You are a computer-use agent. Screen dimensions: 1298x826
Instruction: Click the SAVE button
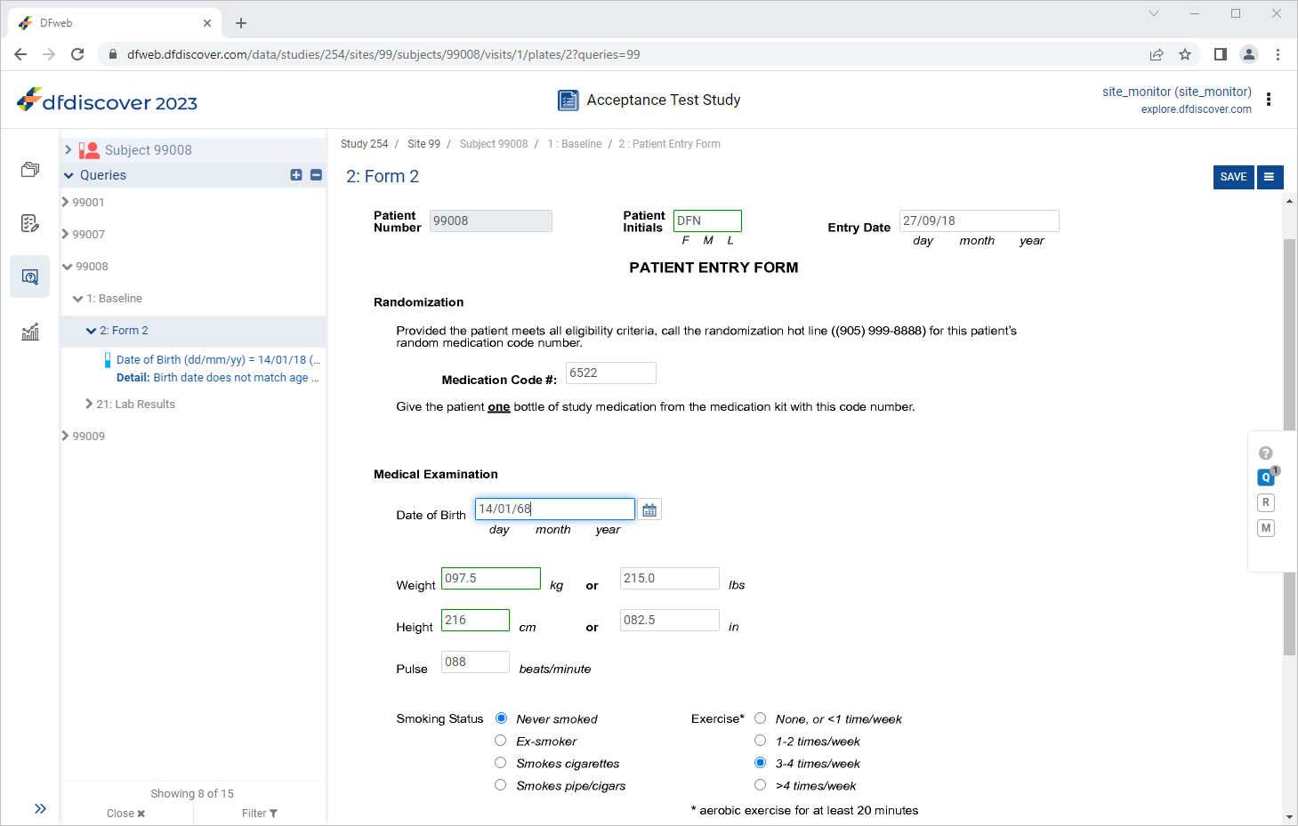click(x=1233, y=177)
